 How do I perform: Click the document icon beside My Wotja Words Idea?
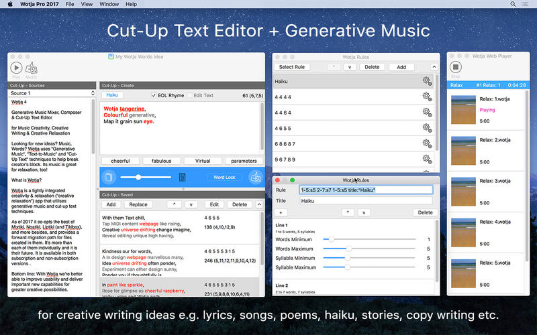111,57
